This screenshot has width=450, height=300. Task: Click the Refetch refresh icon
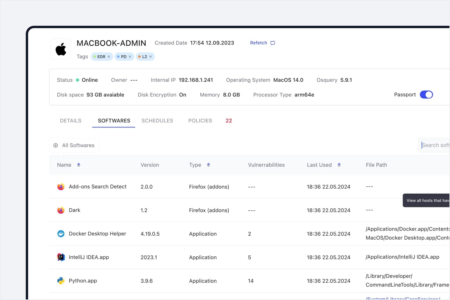pyautogui.click(x=273, y=43)
